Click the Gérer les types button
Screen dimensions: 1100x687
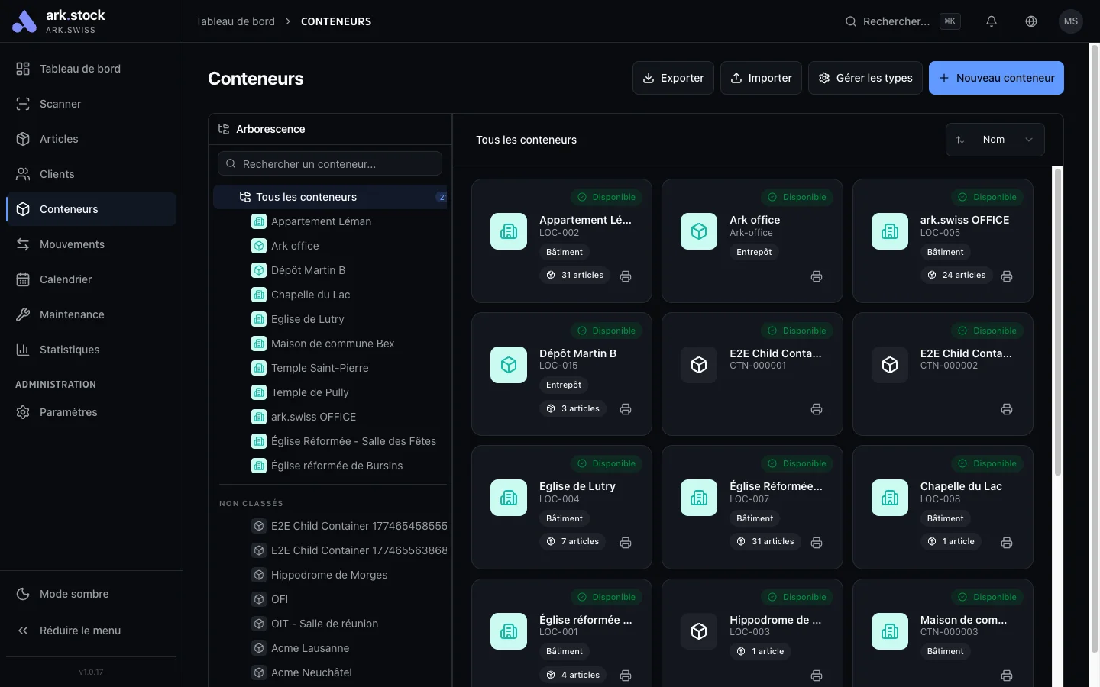click(865, 78)
